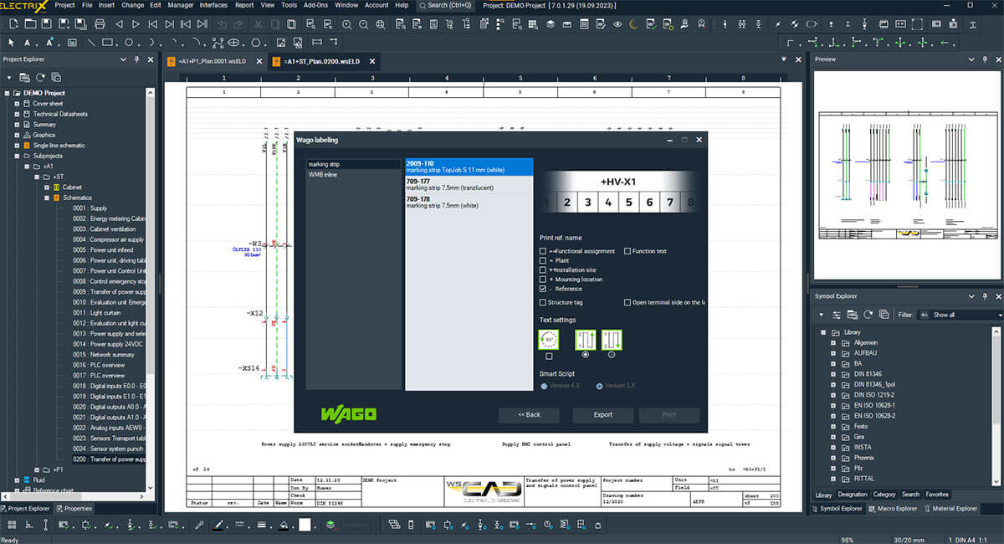This screenshot has width=1004, height=544.
Task: Expand the Phoenix library folder
Action: [833, 458]
